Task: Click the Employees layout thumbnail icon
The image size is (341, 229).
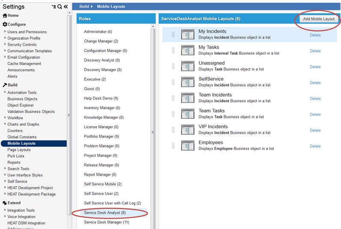Action: [x=188, y=146]
